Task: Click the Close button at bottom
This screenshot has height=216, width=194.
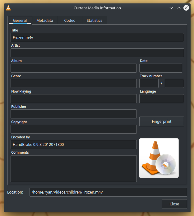Action: pos(174,204)
